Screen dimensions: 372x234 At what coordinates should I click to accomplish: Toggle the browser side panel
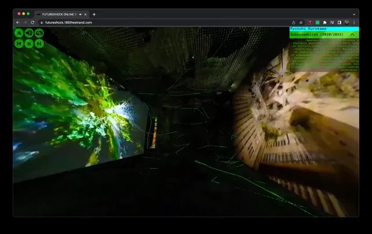click(x=340, y=22)
